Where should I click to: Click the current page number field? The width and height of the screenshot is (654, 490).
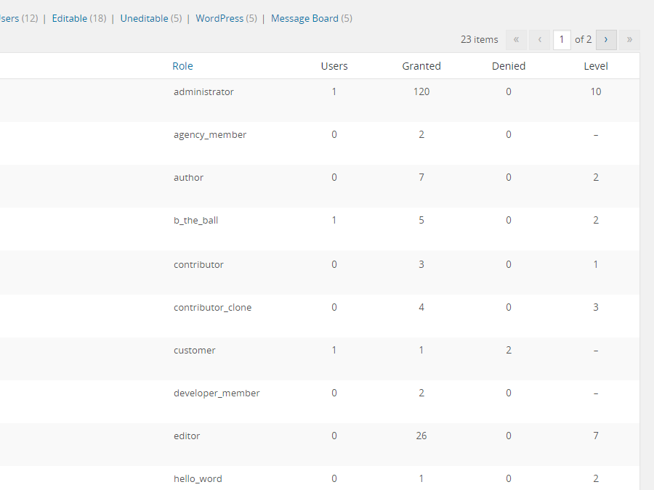coord(562,40)
